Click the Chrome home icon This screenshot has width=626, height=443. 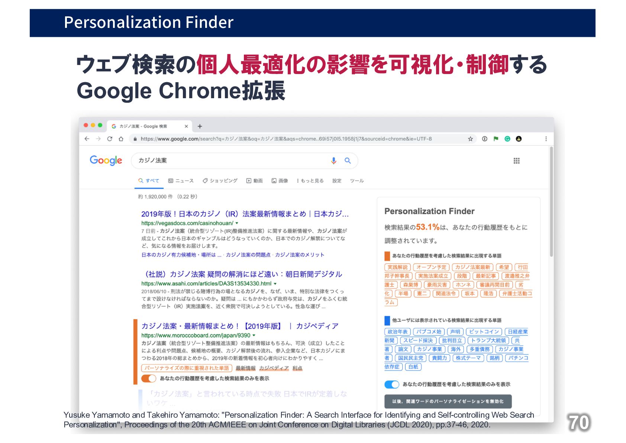click(121, 139)
